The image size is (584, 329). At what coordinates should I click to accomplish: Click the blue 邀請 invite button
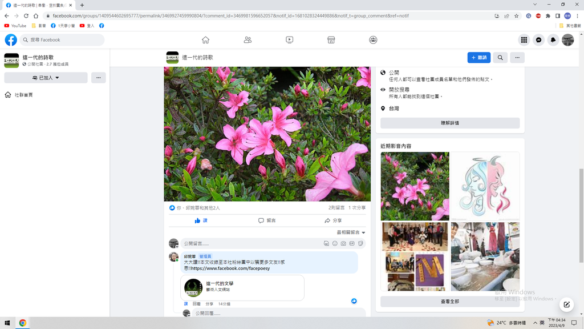(x=478, y=58)
